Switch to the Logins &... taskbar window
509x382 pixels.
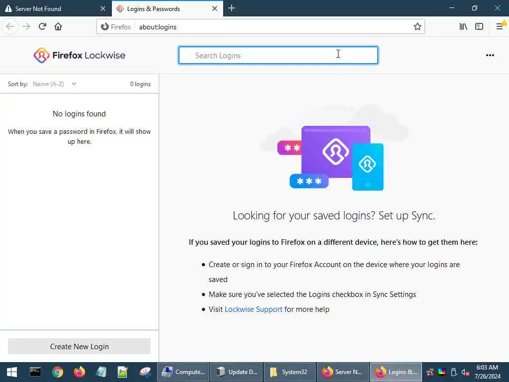[x=396, y=372]
